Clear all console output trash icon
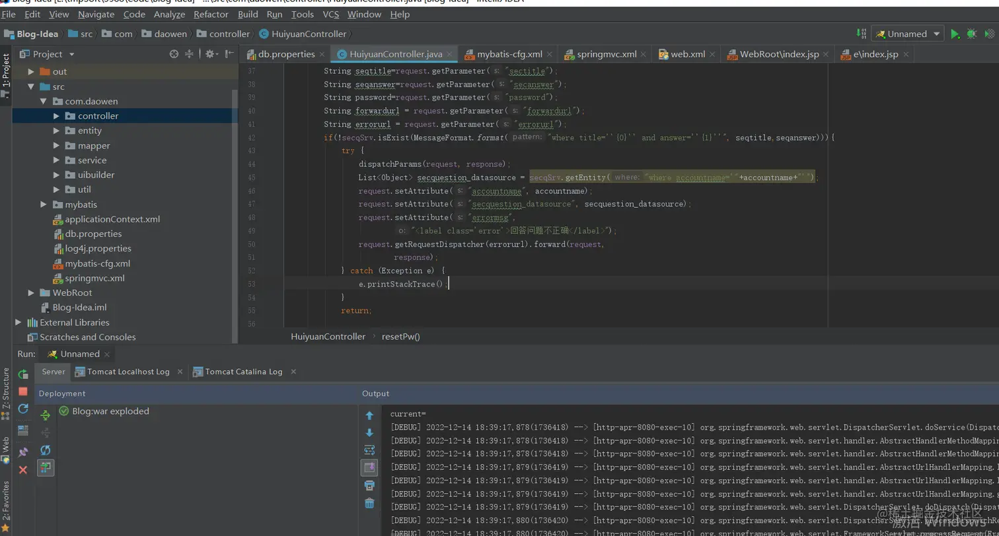Image resolution: width=999 pixels, height=536 pixels. (x=369, y=504)
